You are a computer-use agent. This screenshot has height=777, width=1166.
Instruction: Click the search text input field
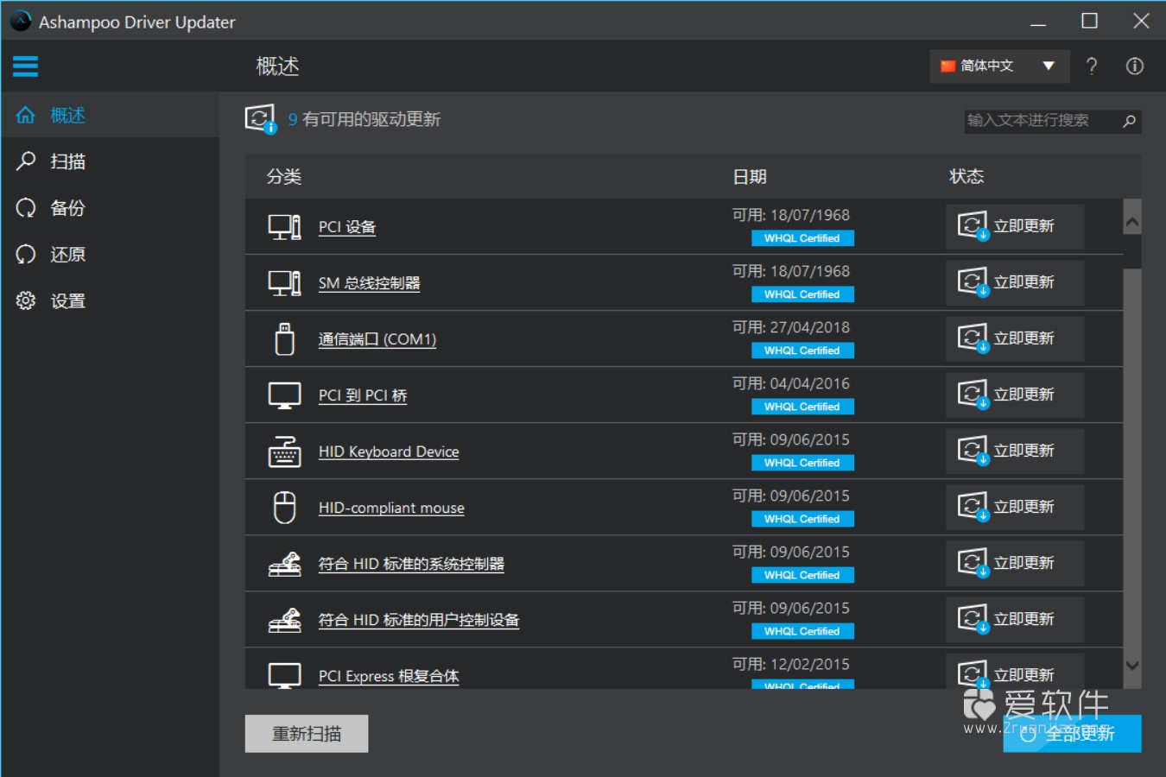[1036, 121]
